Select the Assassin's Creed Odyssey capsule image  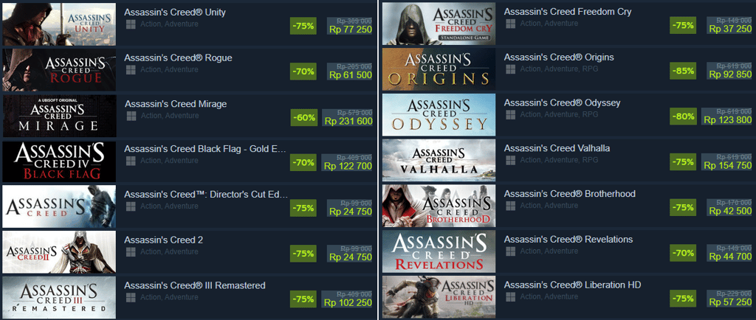[x=439, y=115]
